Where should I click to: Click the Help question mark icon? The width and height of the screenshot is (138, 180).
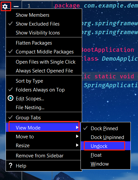click(11, 166)
